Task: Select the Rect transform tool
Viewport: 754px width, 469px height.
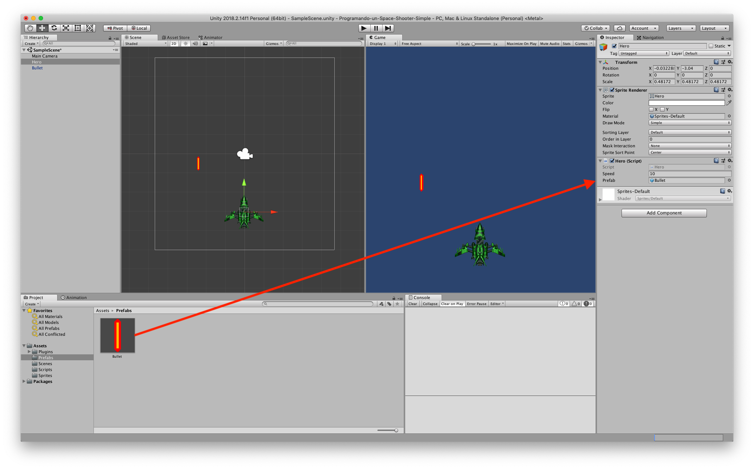Action: pyautogui.click(x=78, y=28)
